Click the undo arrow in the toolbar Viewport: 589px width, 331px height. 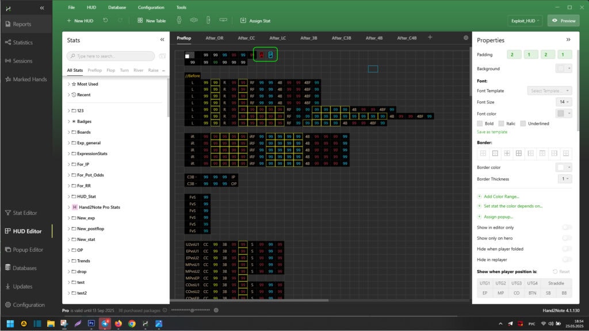pos(105,21)
